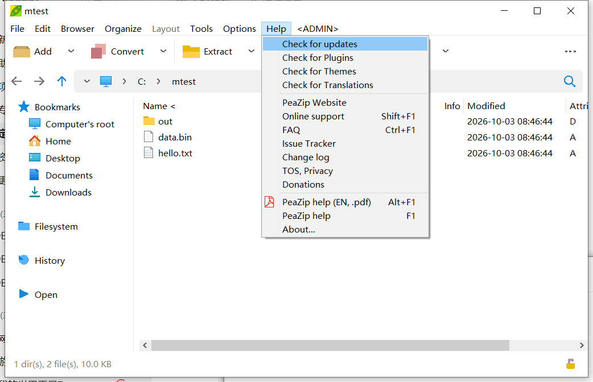
Task: Click the up-arrow parent folder icon
Action: (x=61, y=81)
